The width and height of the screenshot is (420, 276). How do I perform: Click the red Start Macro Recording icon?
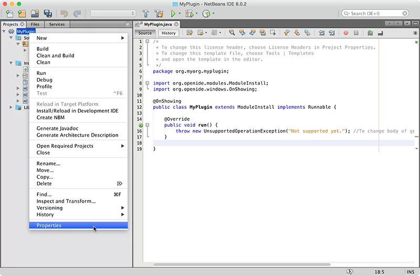point(346,33)
